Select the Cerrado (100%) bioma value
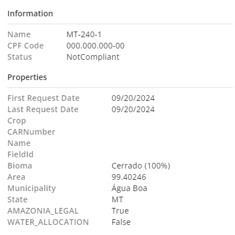Viewport: 235px width, 235px height. pos(141,166)
